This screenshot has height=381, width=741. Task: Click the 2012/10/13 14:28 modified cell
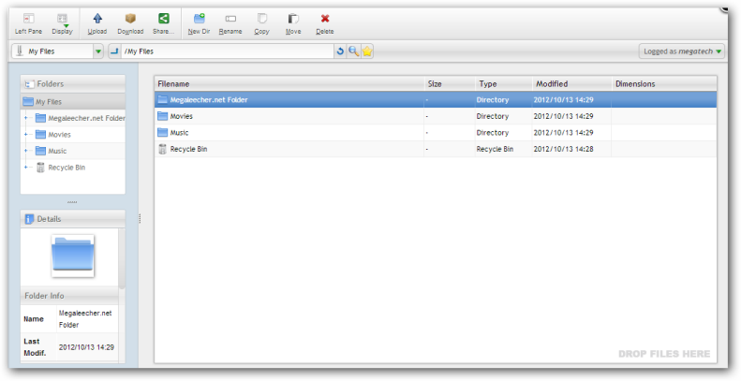[563, 149]
